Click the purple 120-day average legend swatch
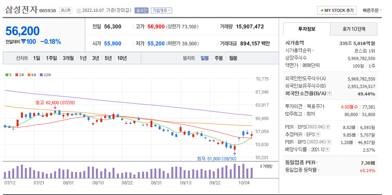The height and width of the screenshot is (195, 392). (x=41, y=75)
